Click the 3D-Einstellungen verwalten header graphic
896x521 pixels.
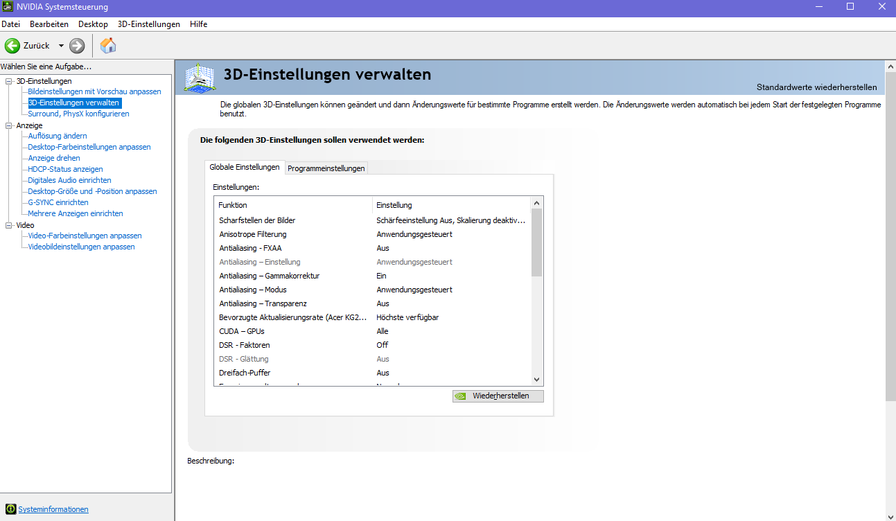pyautogui.click(x=199, y=78)
